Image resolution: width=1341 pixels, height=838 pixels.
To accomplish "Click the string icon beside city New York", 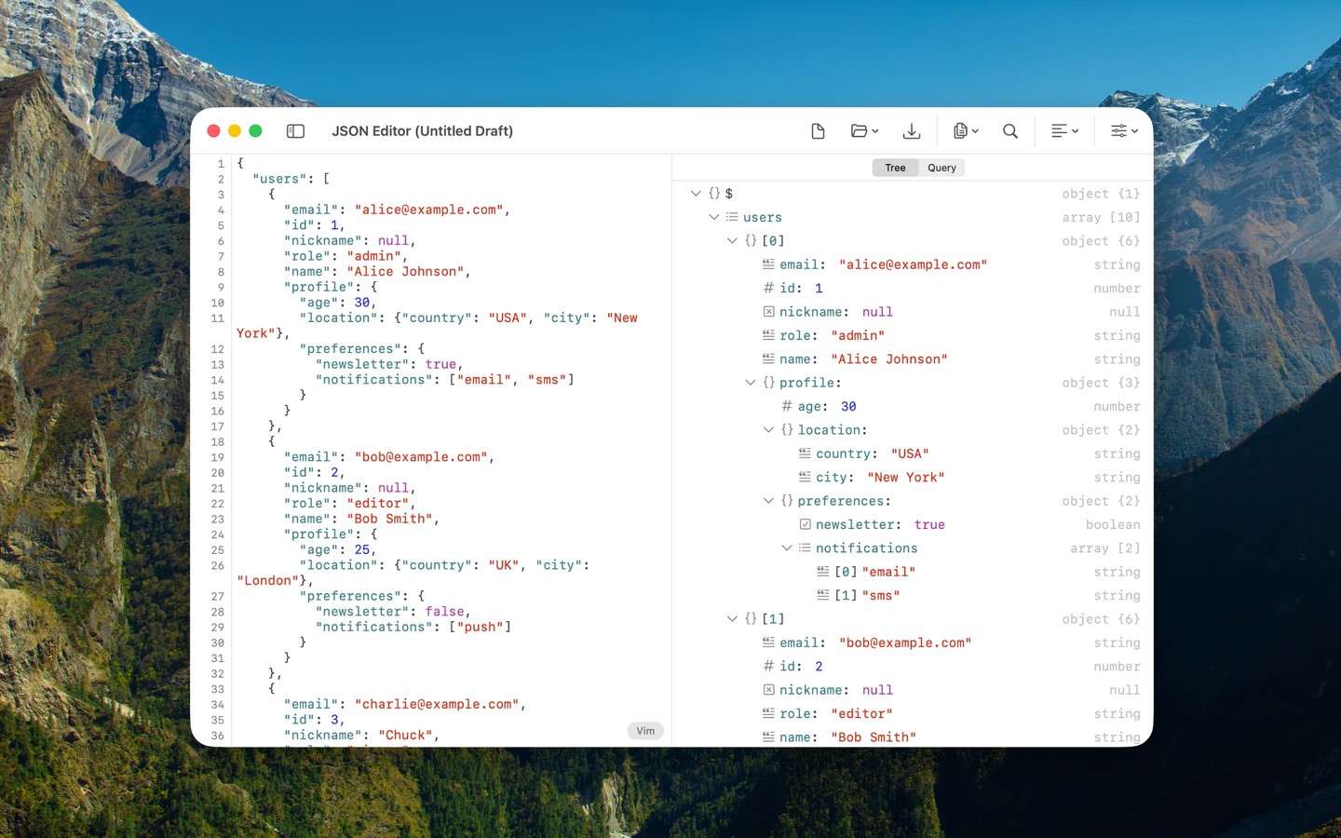I will (806, 477).
